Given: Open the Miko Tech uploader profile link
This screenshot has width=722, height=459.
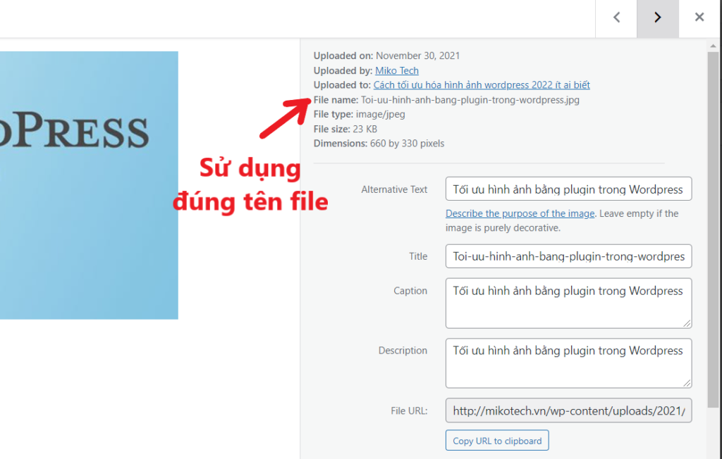Looking at the screenshot, I should [396, 70].
